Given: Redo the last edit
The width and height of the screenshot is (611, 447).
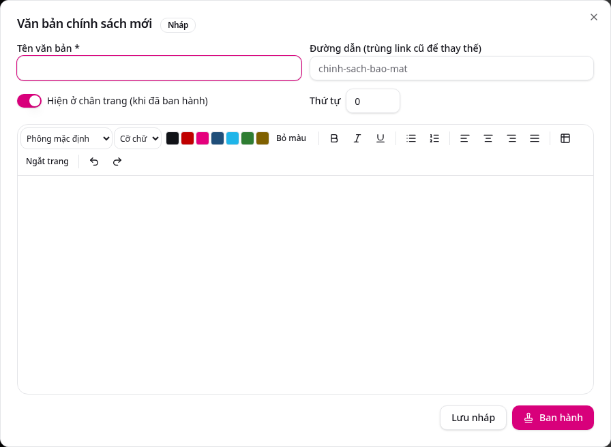Looking at the screenshot, I should point(117,161).
